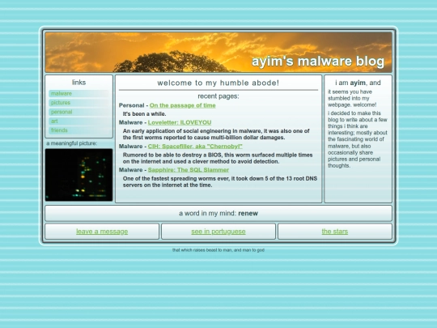Screen dimensions: 437x328
Task: Click the ILOVEYOU description about social engineering
Action: coord(216,134)
